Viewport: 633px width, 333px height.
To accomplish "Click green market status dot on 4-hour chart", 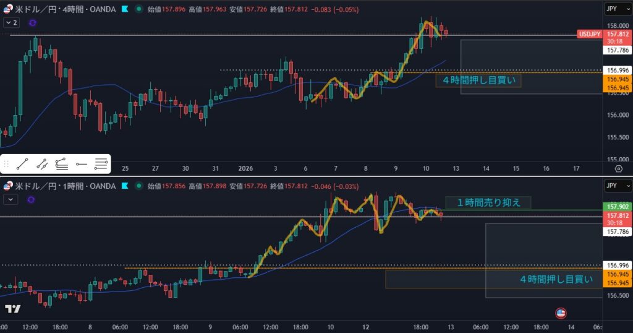I will tap(138, 9).
